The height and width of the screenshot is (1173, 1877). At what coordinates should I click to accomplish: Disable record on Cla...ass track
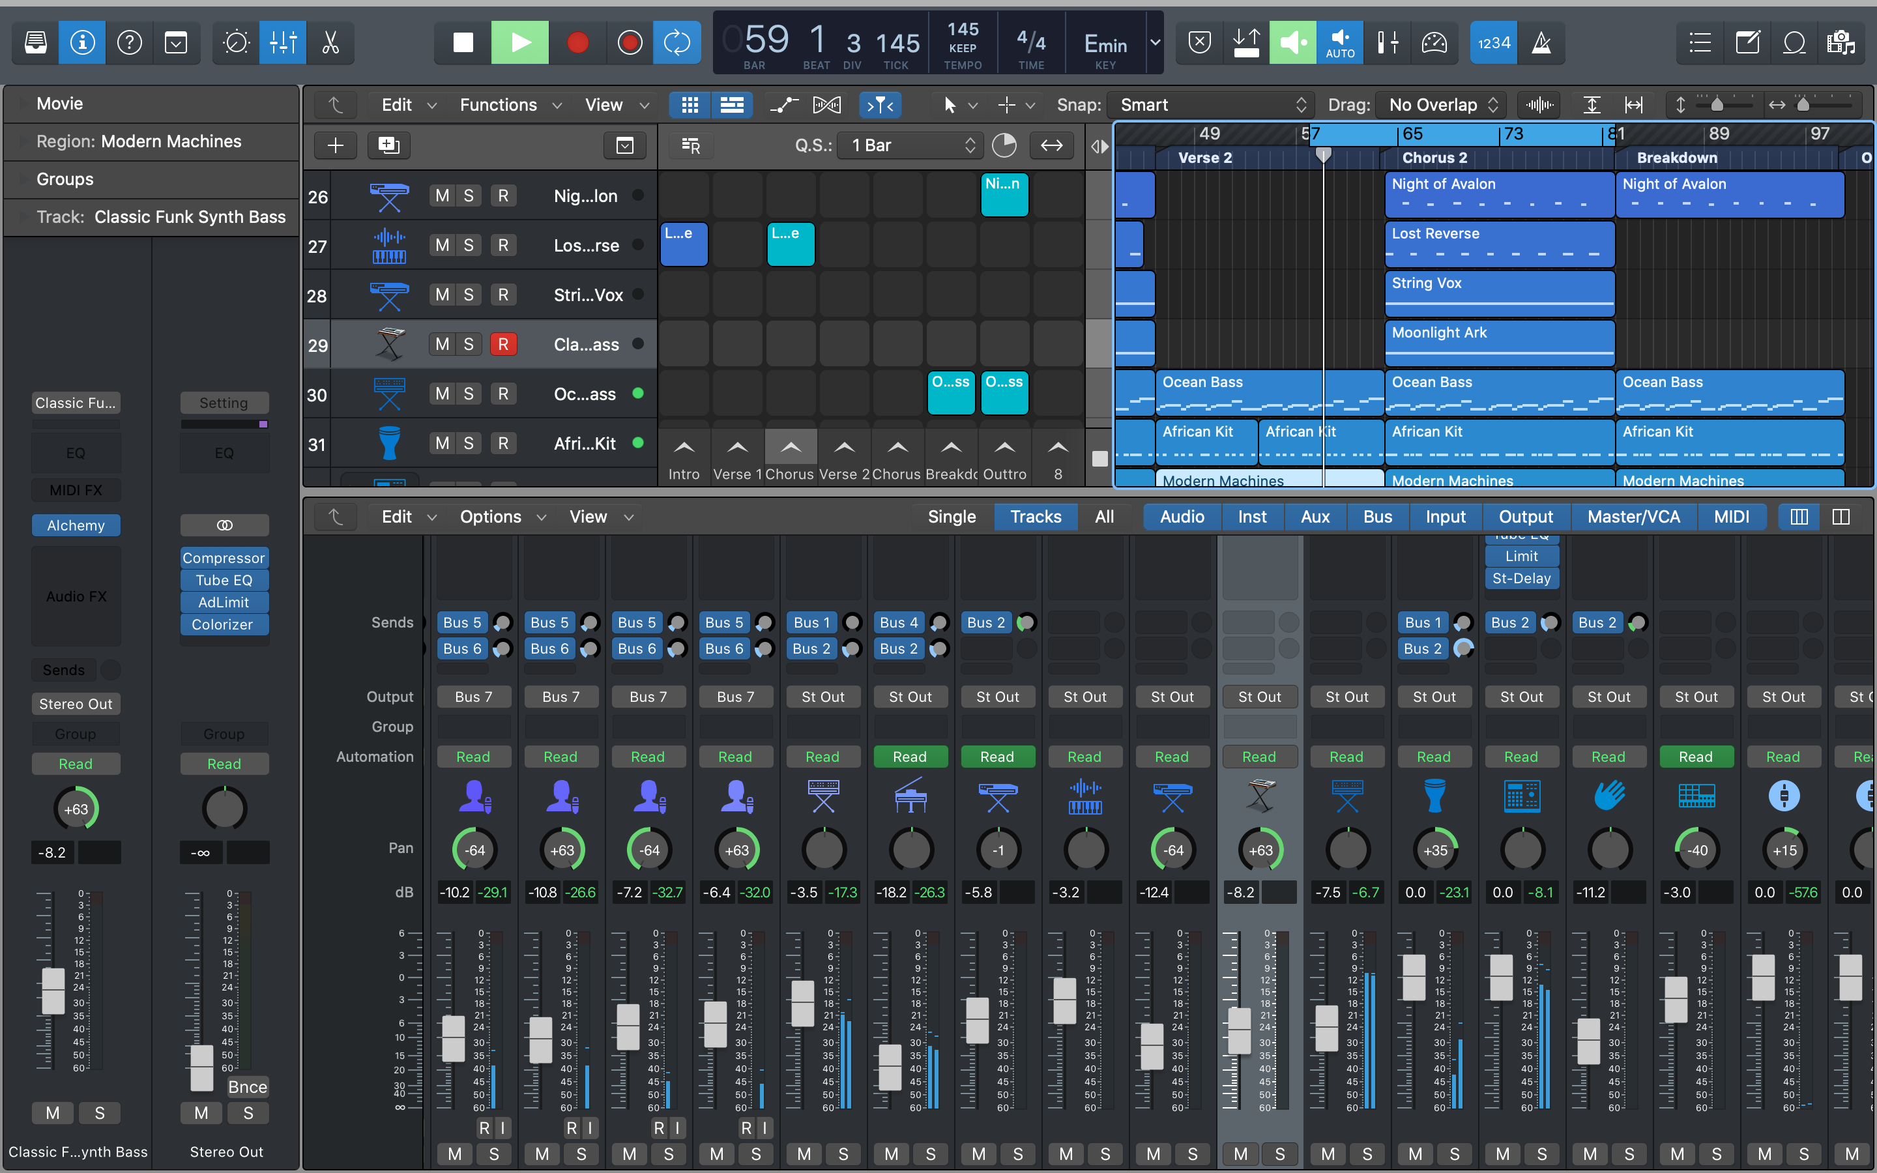coord(502,345)
